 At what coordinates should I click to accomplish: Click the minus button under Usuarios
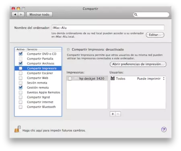(x=118, y=114)
